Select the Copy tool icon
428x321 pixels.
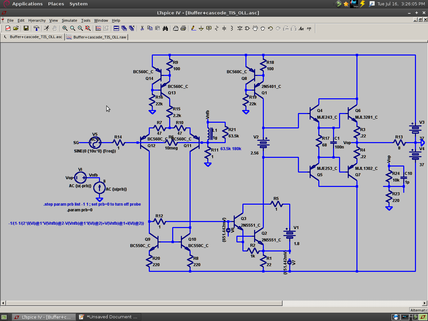click(x=150, y=28)
